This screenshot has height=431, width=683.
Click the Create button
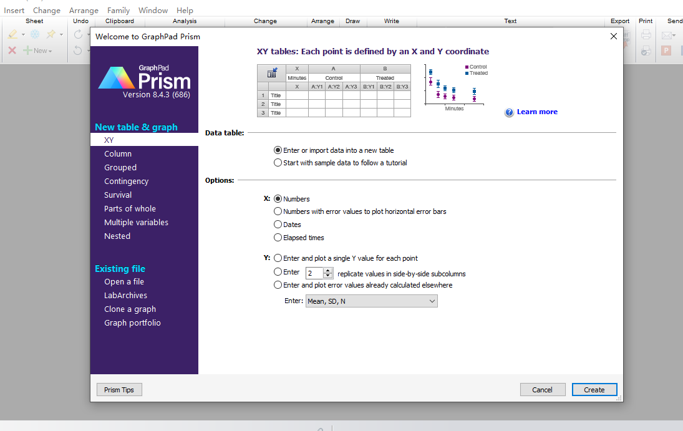(x=594, y=390)
